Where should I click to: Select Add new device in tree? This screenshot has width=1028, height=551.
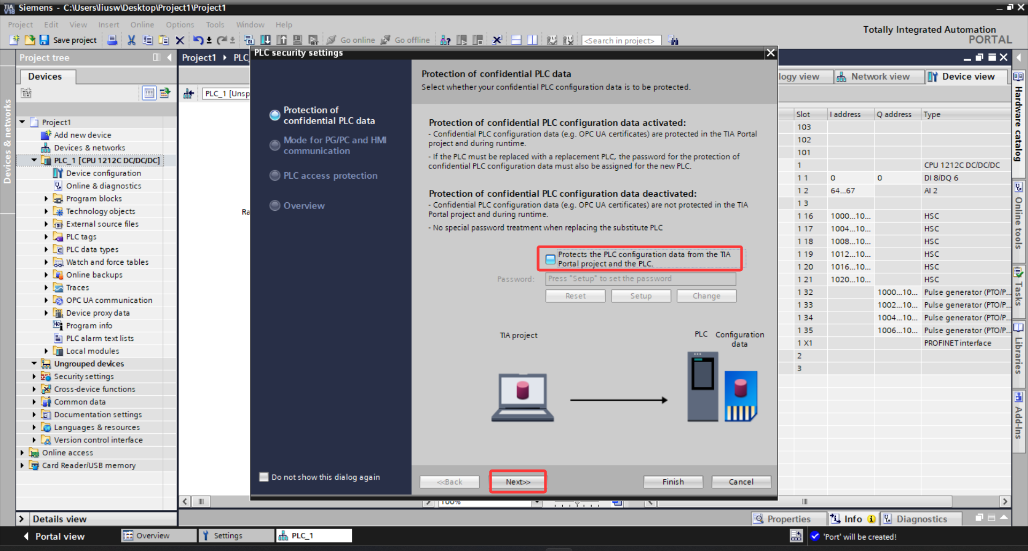(x=82, y=135)
